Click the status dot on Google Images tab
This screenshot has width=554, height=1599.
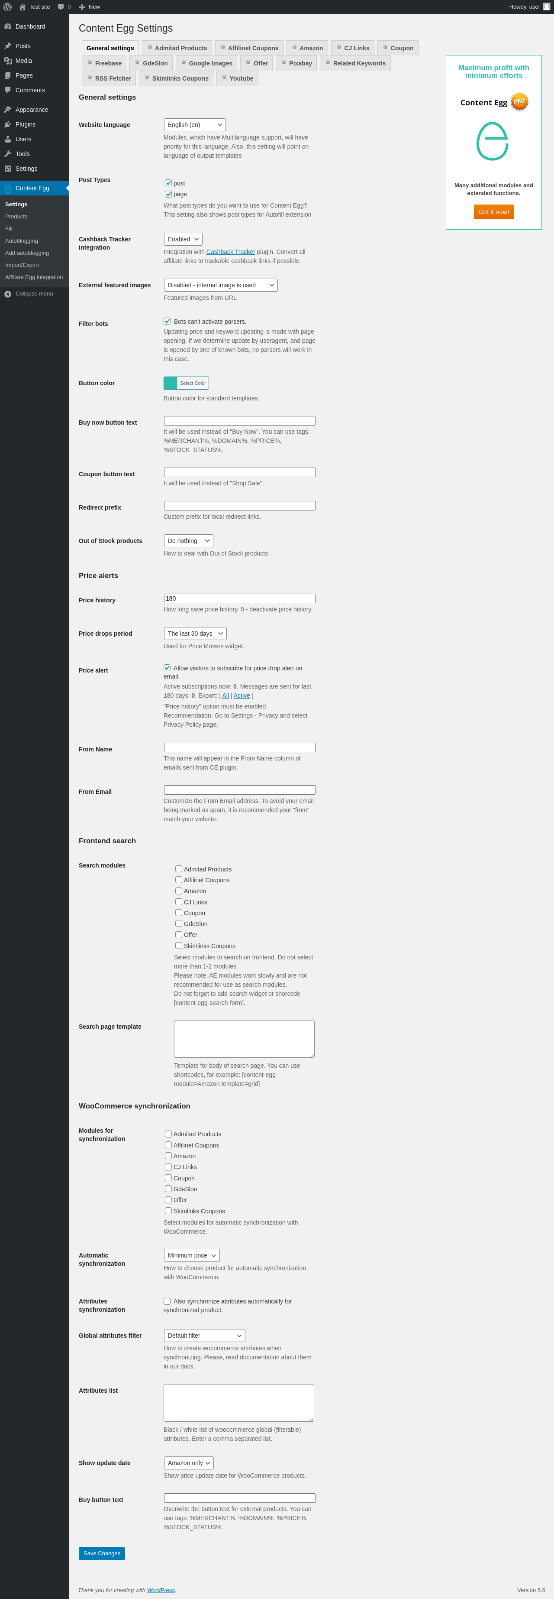[184, 62]
